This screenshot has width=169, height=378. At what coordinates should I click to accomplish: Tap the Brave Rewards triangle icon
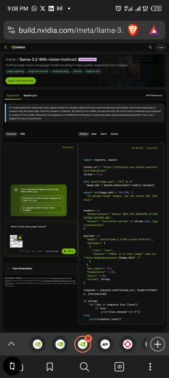[x=154, y=30]
